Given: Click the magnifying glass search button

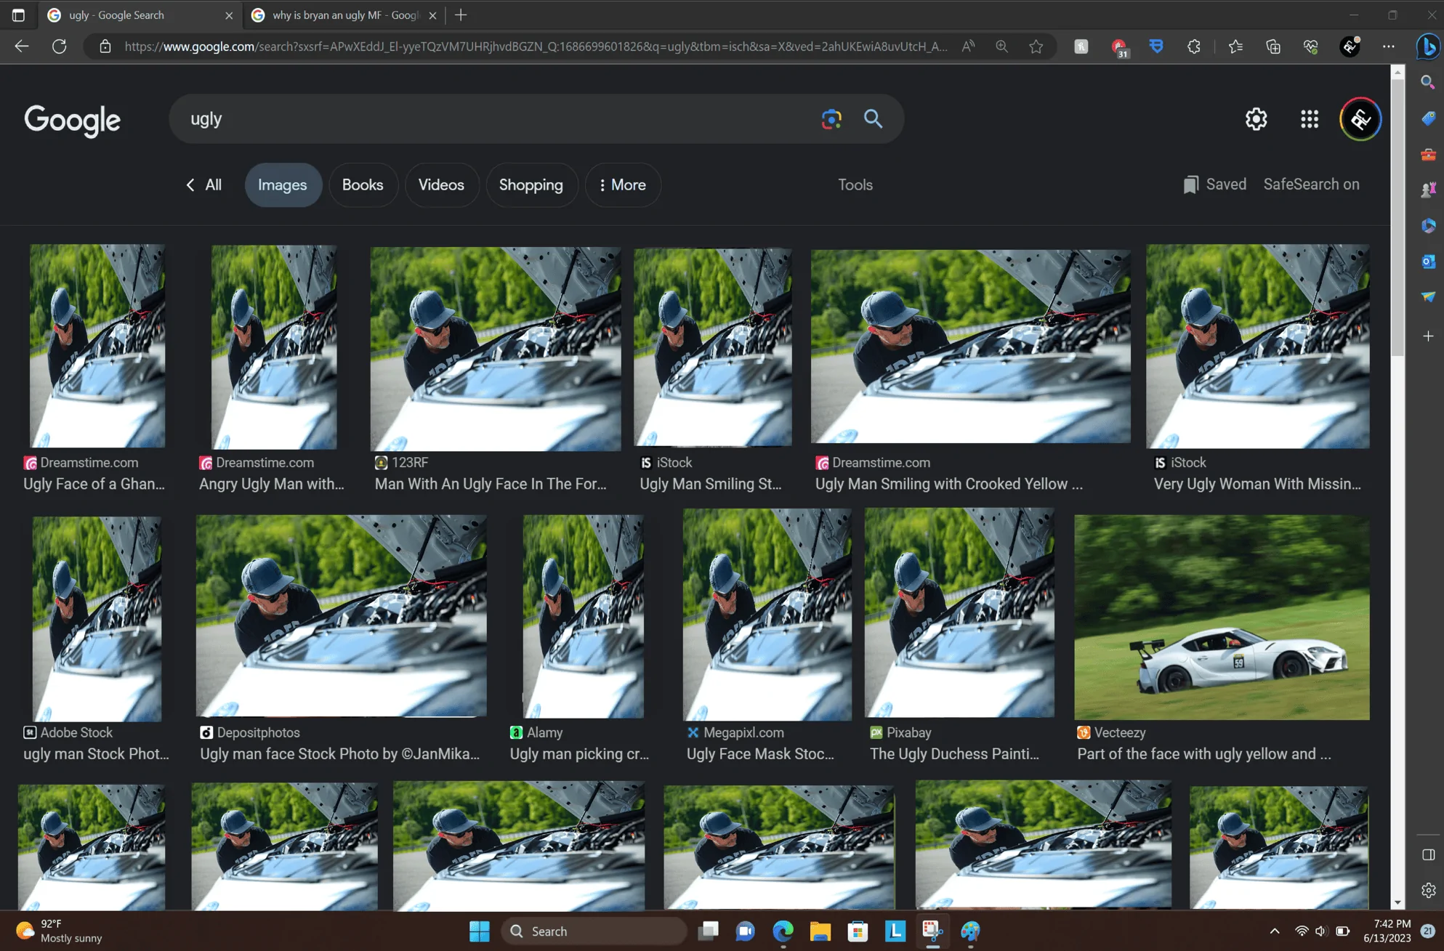Looking at the screenshot, I should pos(873,119).
